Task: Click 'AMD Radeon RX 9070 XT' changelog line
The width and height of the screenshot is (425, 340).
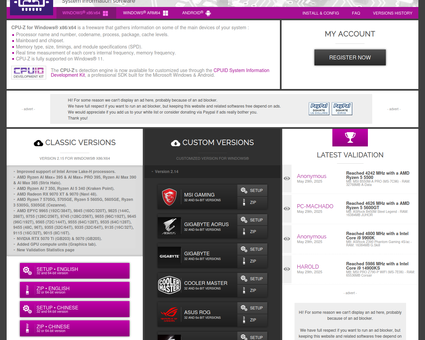Action: coord(57,194)
